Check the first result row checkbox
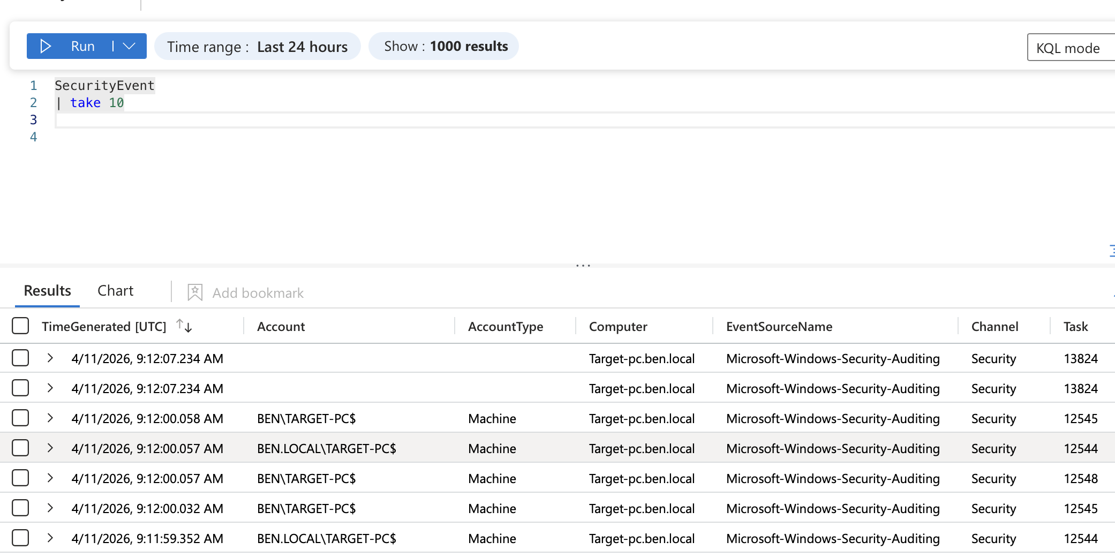This screenshot has height=557, width=1115. click(x=20, y=358)
